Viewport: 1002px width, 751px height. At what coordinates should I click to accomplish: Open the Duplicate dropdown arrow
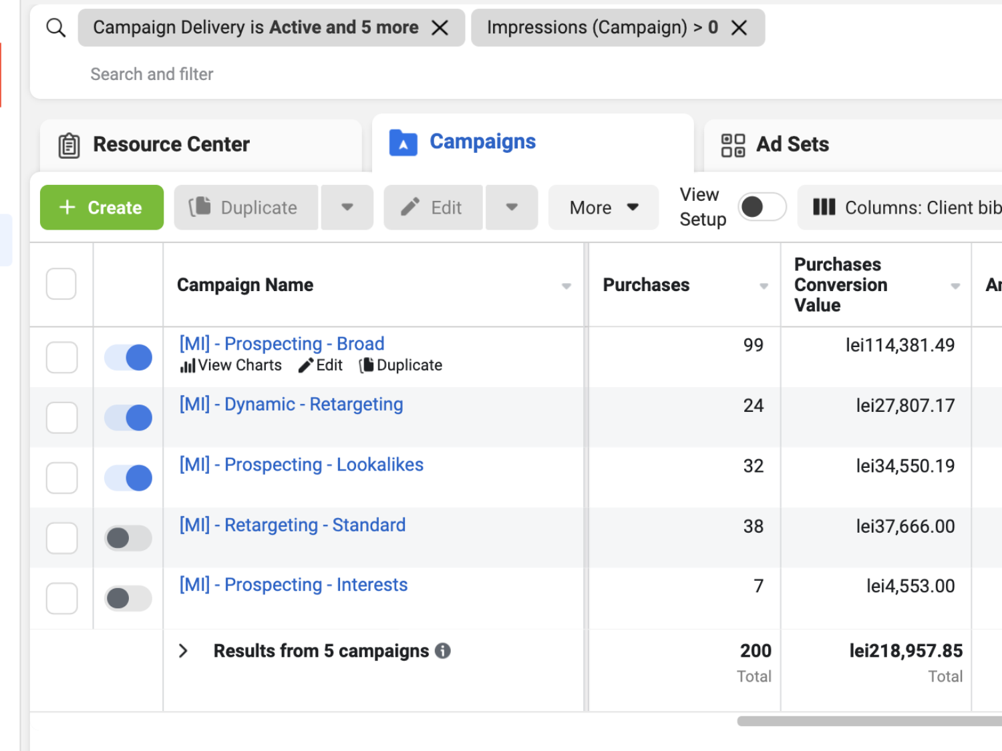(x=347, y=208)
